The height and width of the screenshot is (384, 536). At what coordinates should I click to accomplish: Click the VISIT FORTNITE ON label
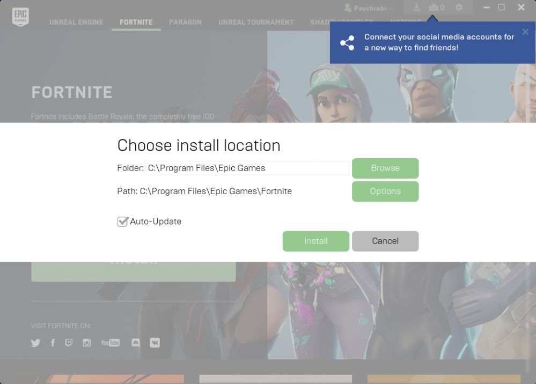point(61,326)
